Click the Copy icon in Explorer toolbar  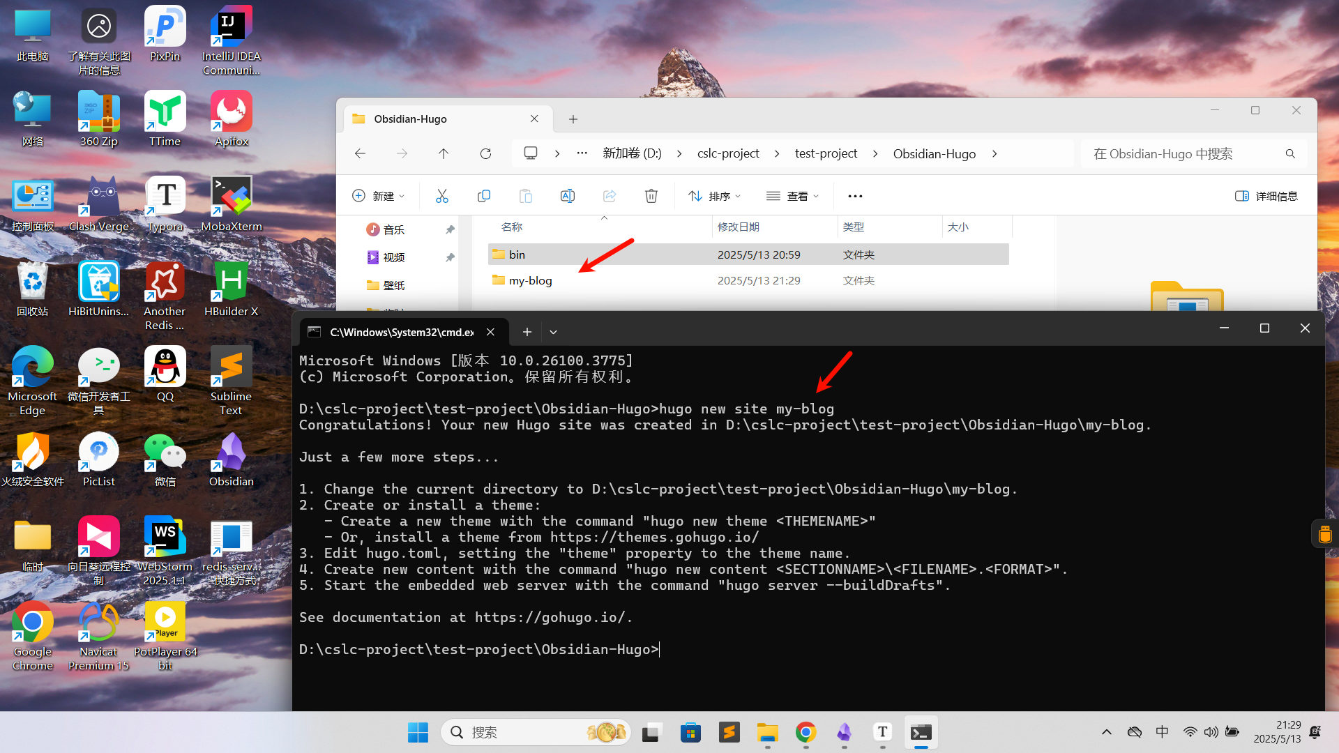pyautogui.click(x=483, y=196)
